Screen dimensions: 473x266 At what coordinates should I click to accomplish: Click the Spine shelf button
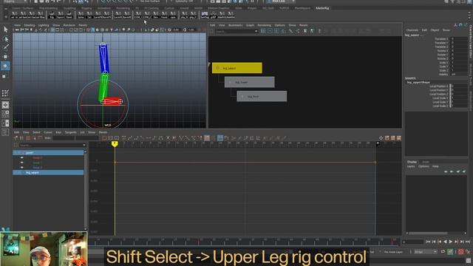coord(81,15)
